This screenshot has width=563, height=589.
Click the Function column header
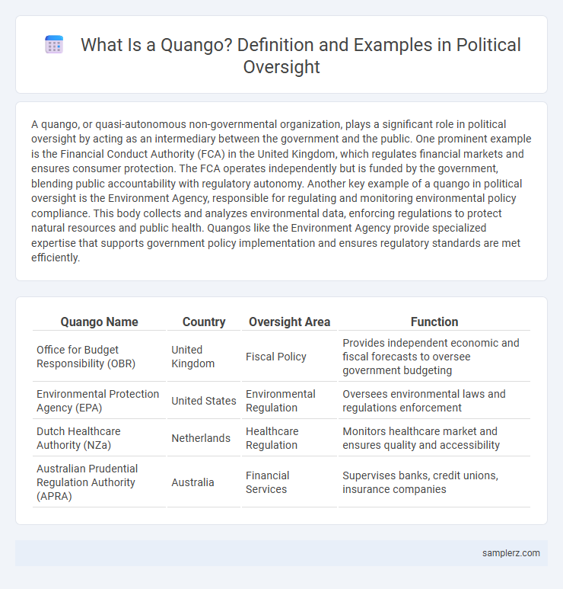point(434,322)
